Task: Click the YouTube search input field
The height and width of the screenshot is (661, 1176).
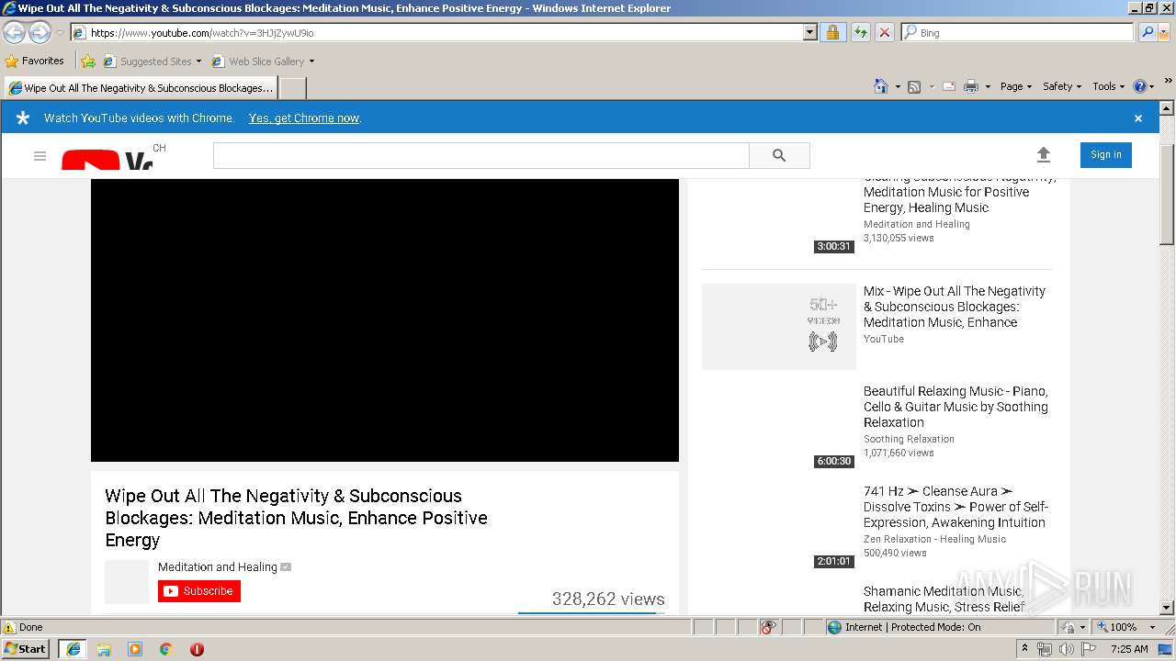Action: point(481,156)
